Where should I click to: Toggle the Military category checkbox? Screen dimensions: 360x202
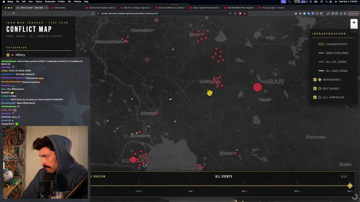coord(8,55)
